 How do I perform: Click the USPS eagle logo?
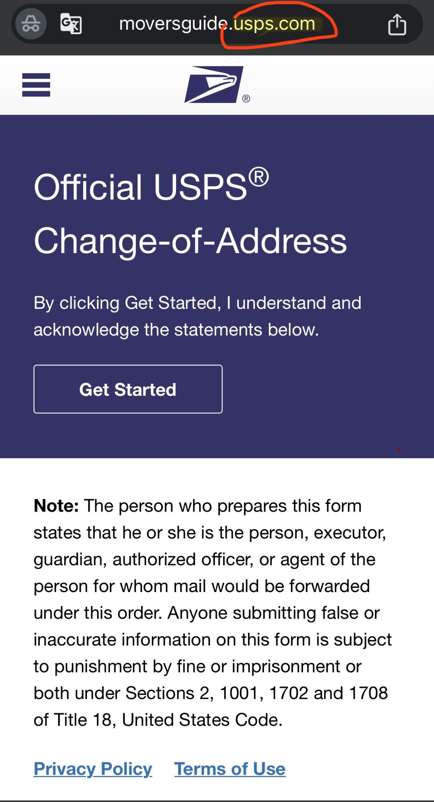pos(214,84)
